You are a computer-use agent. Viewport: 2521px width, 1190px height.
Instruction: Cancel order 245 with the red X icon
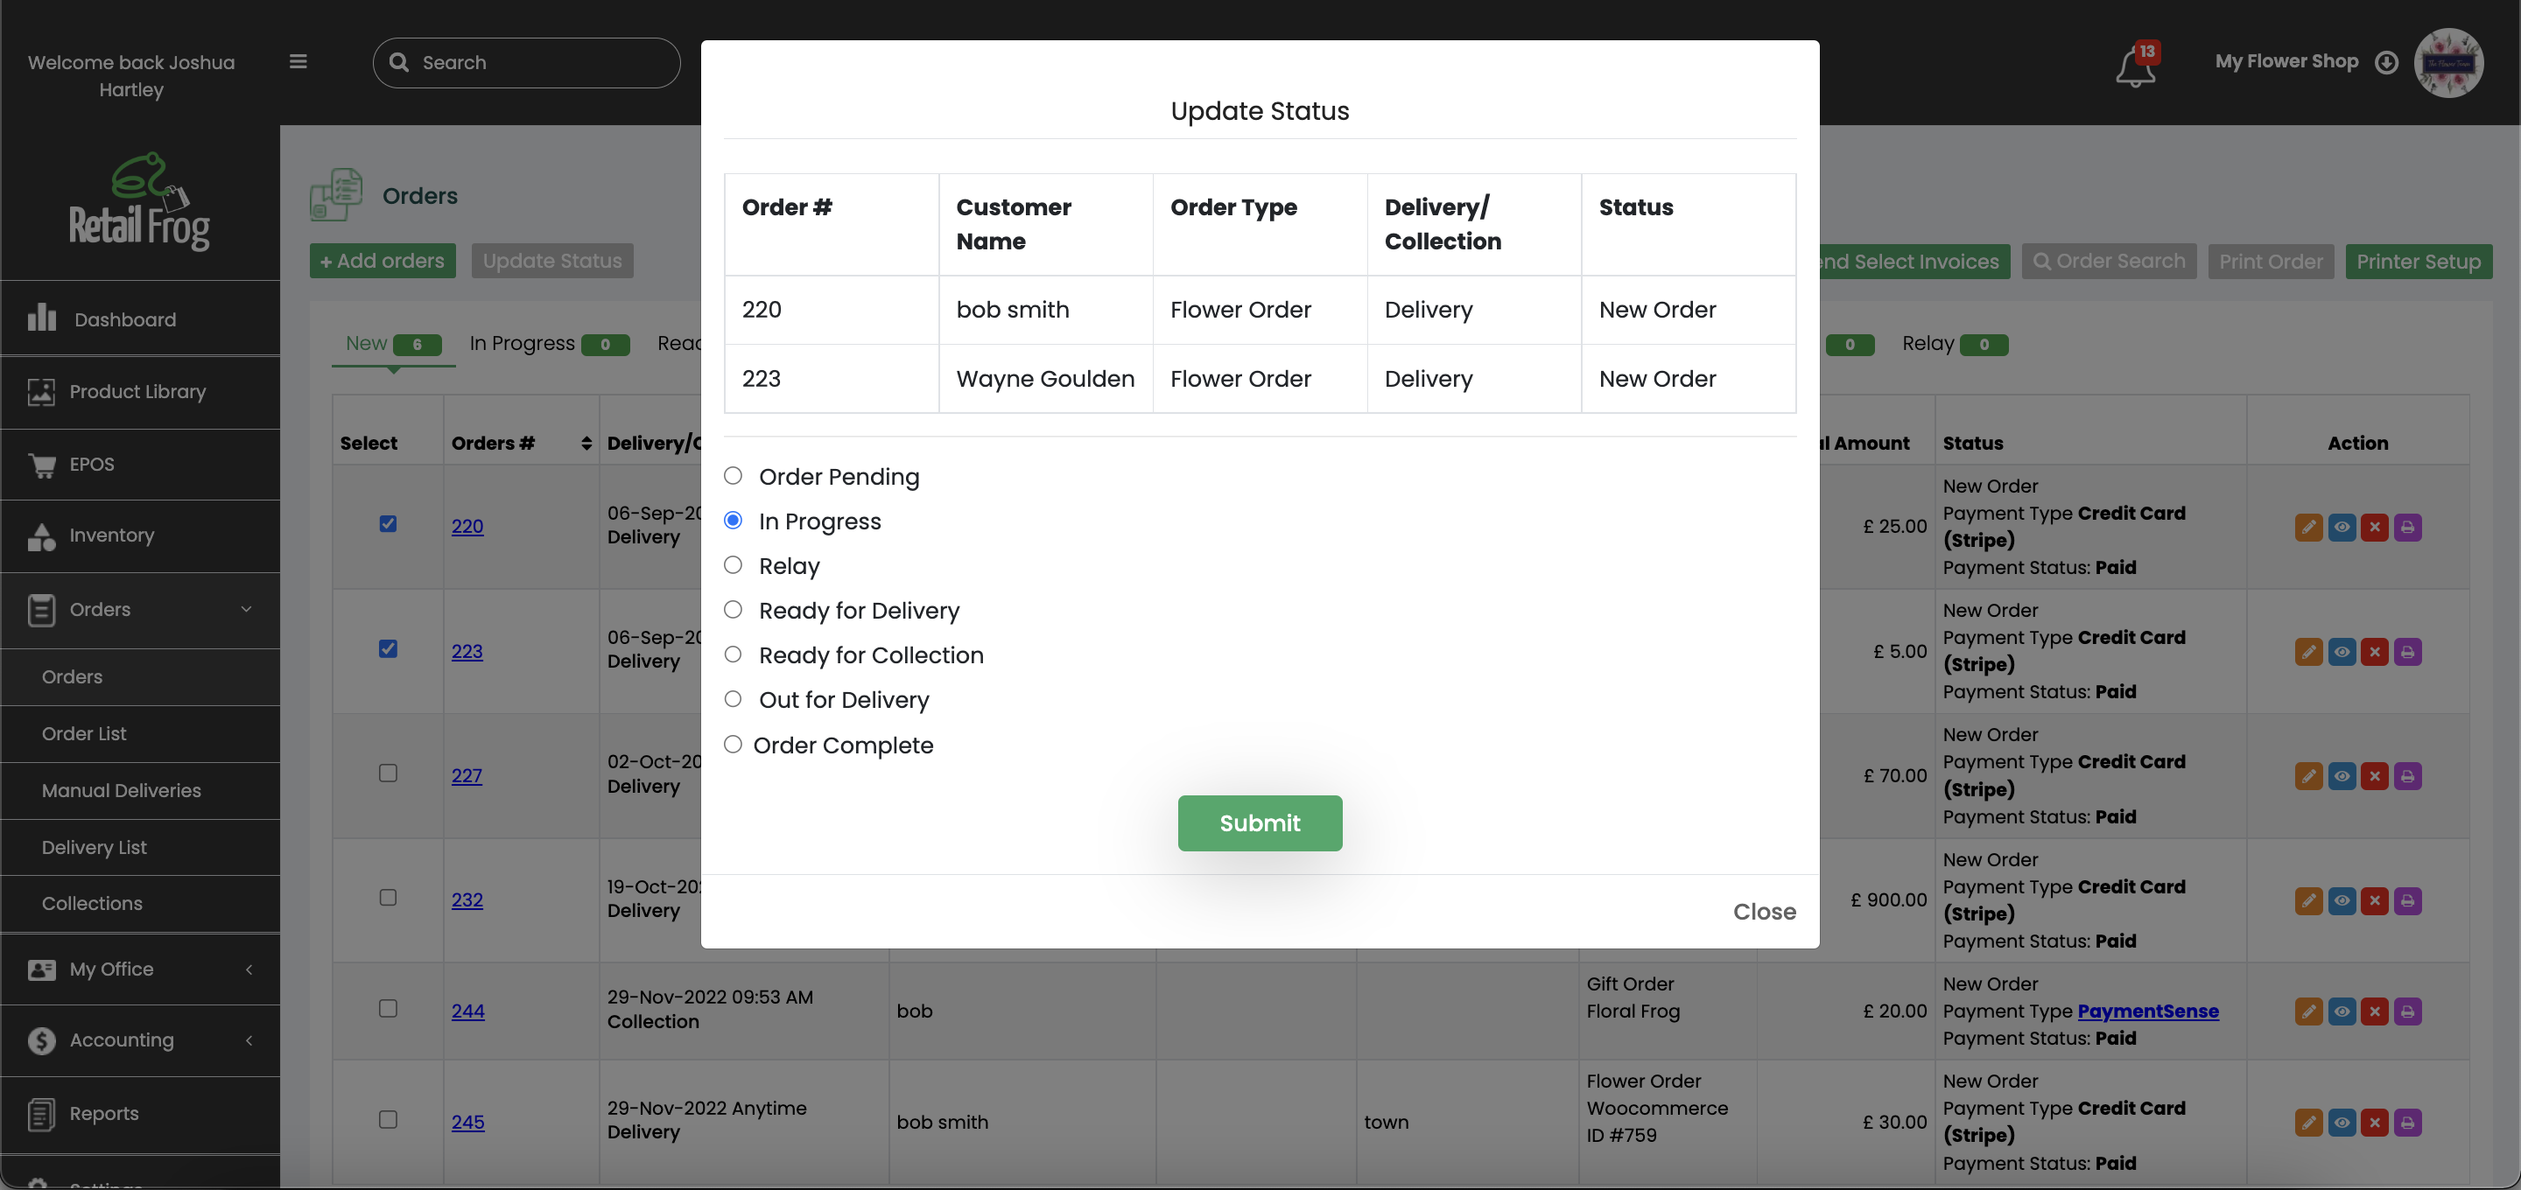pyautogui.click(x=2374, y=1123)
